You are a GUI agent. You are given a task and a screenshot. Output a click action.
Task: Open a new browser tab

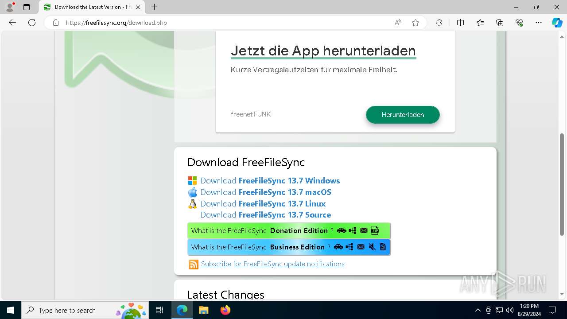pyautogui.click(x=154, y=7)
